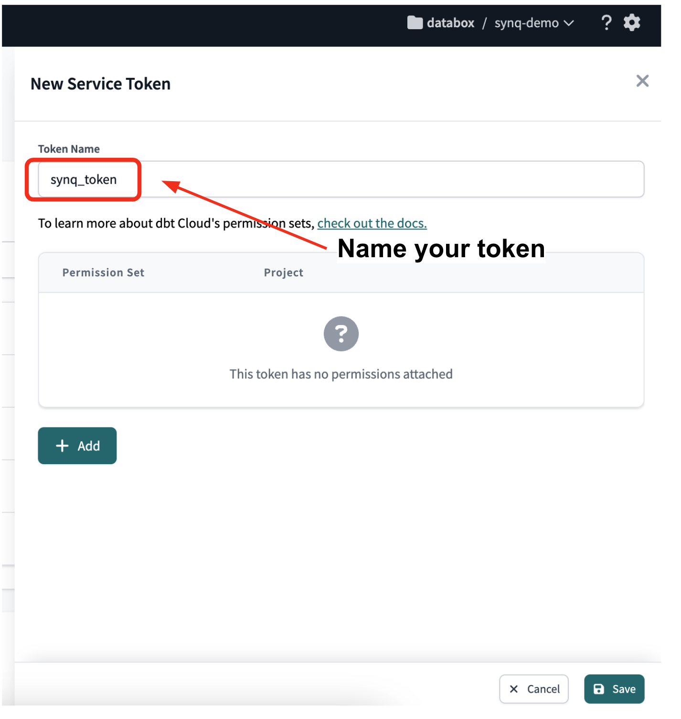Save the new service token
The height and width of the screenshot is (719, 681).
614,689
